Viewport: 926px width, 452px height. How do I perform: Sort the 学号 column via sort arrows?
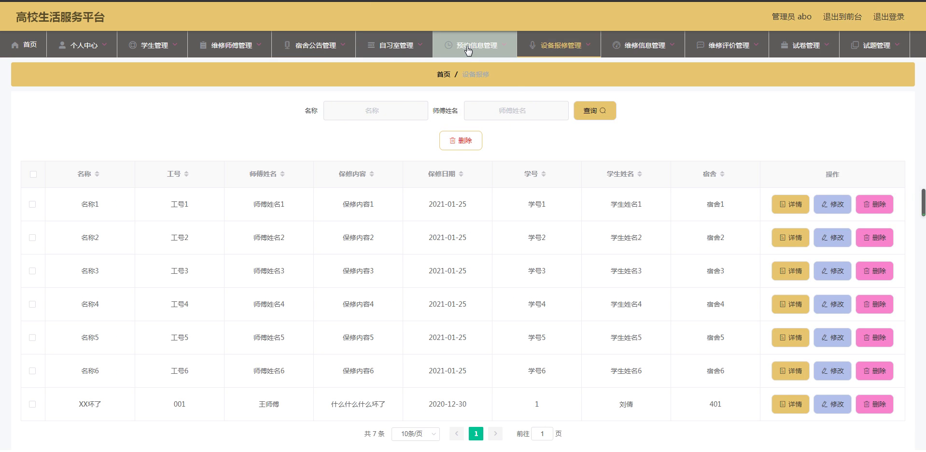pos(544,174)
